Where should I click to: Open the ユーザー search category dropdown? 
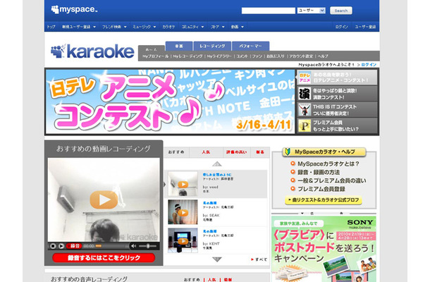pyautogui.click(x=312, y=11)
